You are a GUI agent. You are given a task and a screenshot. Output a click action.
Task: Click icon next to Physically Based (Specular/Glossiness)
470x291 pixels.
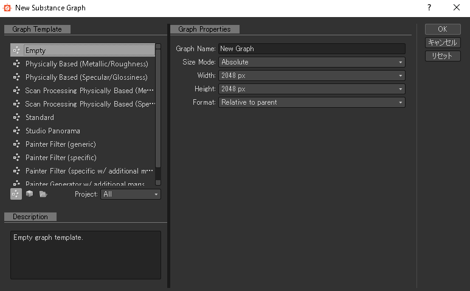[16, 77]
